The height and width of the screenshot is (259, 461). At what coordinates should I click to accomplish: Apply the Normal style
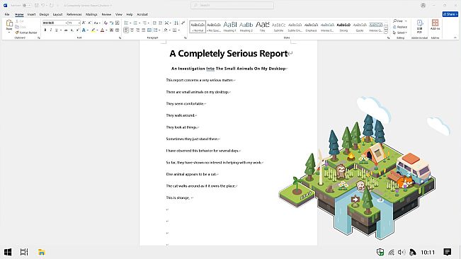(198, 27)
